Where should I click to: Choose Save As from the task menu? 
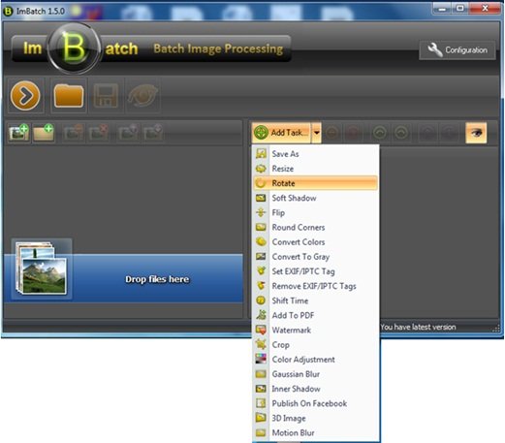[315, 154]
